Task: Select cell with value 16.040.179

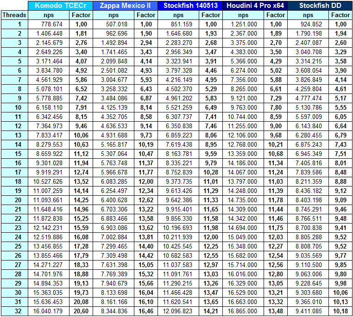Action: [49, 311]
